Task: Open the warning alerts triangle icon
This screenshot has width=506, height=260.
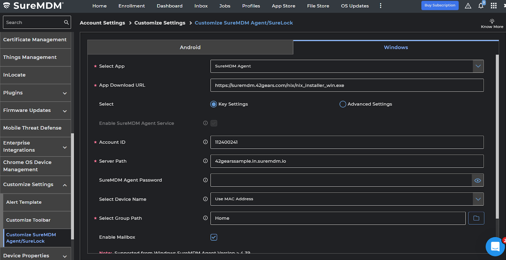Action: point(468,6)
